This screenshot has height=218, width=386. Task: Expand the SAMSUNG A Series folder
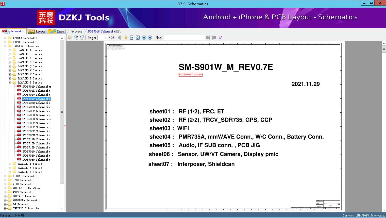pos(10,50)
